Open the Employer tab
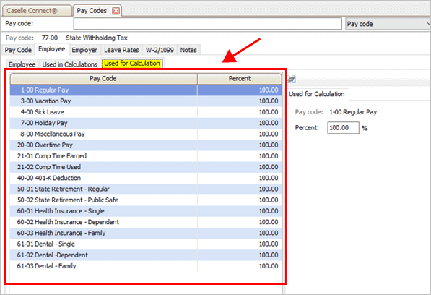 pyautogui.click(x=84, y=50)
